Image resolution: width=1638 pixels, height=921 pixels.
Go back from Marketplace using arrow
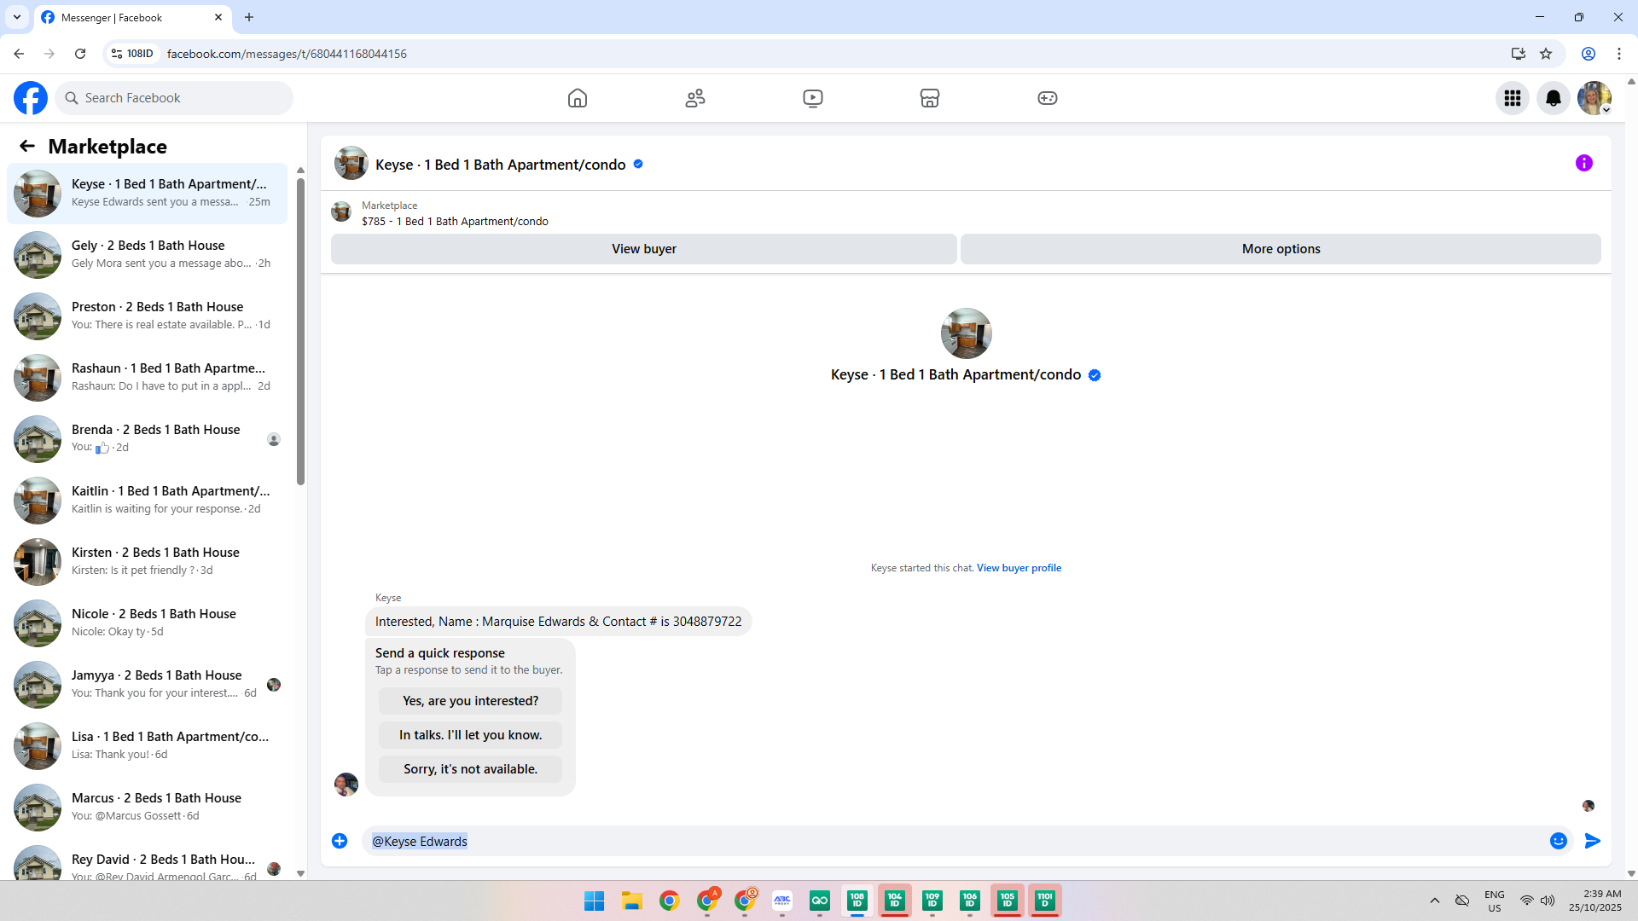pos(27,147)
